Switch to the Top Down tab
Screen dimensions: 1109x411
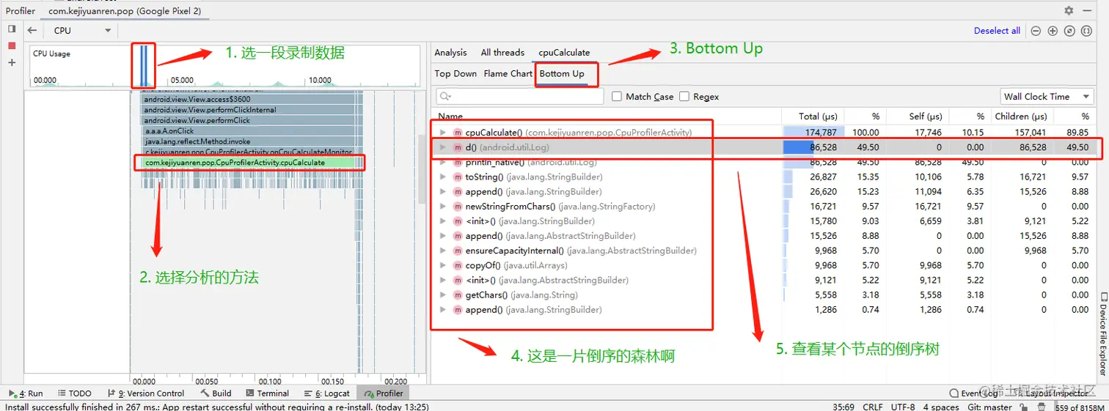coord(455,73)
